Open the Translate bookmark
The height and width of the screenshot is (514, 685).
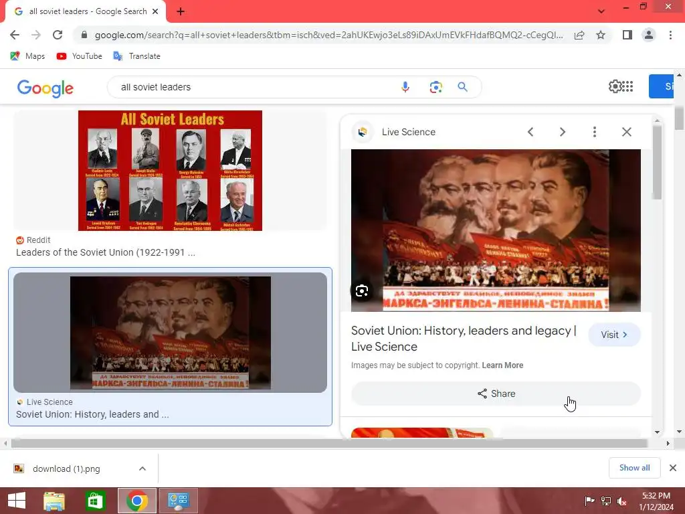pyautogui.click(x=136, y=56)
